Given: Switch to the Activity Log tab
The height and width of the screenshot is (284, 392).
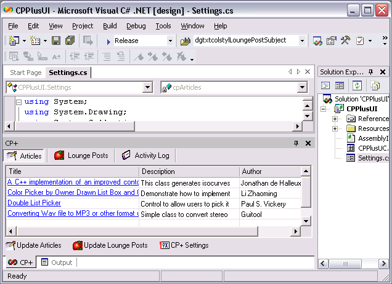Looking at the screenshot, I should (x=145, y=156).
